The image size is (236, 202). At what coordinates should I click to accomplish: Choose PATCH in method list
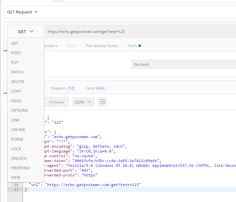point(17,72)
